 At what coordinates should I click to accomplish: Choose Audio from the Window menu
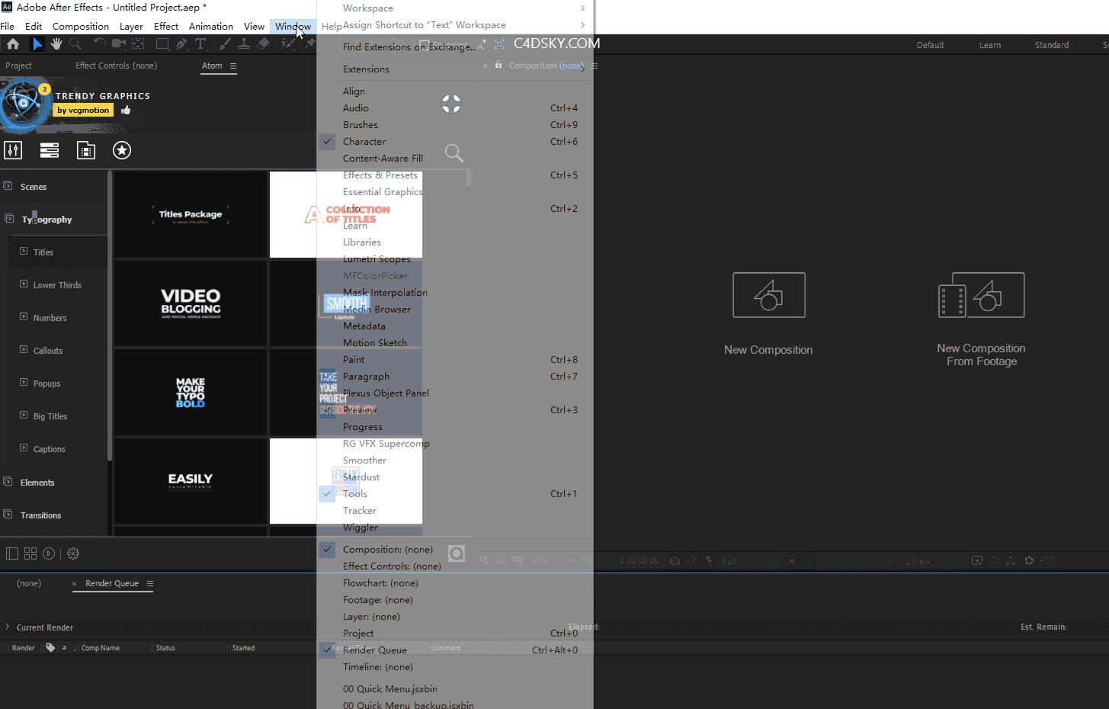coord(455,107)
